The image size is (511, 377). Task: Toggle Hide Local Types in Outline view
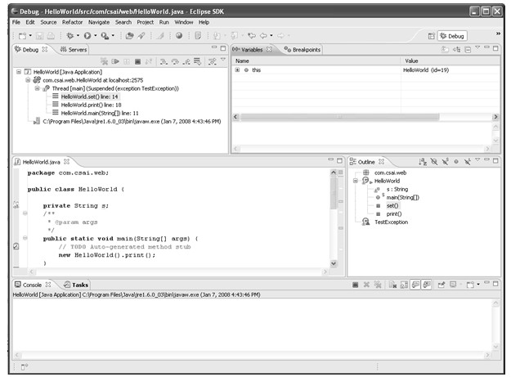pyautogui.click(x=468, y=162)
